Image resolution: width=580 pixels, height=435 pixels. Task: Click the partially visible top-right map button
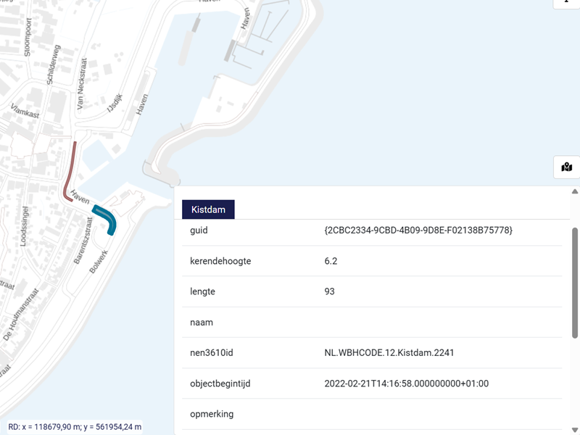click(566, 3)
